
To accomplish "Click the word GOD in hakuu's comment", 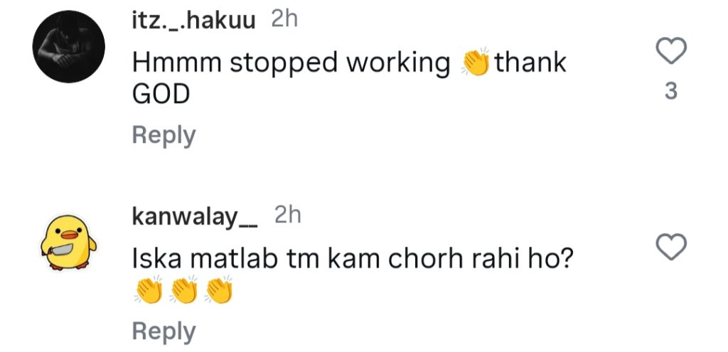I will tap(161, 95).
